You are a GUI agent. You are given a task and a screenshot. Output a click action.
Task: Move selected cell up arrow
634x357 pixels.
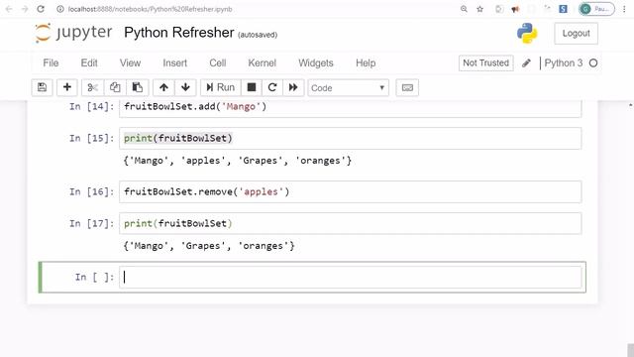click(x=163, y=87)
